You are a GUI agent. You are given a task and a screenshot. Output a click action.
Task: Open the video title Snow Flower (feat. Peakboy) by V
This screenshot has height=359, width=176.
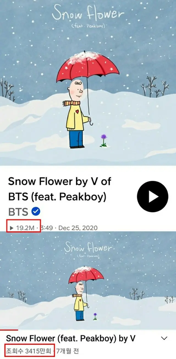pyautogui.click(x=70, y=338)
